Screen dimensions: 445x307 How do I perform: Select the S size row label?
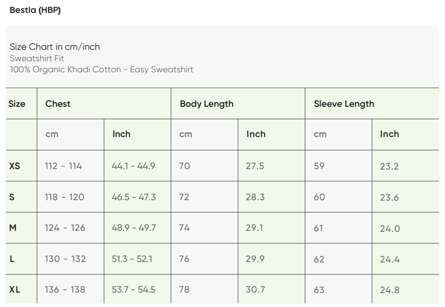click(x=12, y=197)
